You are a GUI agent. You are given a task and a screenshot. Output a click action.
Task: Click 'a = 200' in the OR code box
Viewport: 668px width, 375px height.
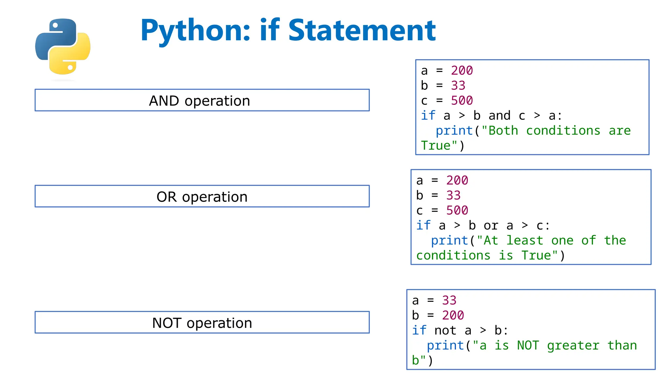coord(442,180)
